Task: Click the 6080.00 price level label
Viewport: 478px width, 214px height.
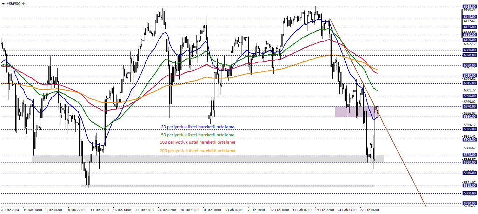Action: click(470, 50)
